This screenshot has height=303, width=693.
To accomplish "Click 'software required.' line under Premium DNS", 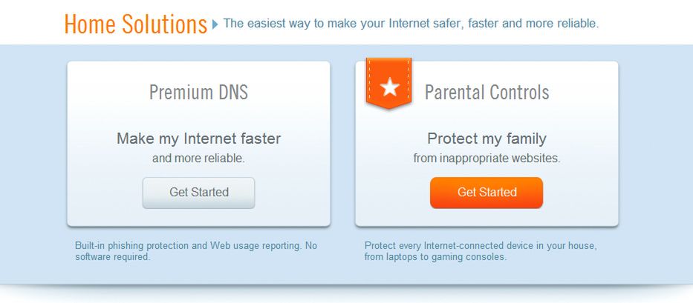I will [113, 257].
